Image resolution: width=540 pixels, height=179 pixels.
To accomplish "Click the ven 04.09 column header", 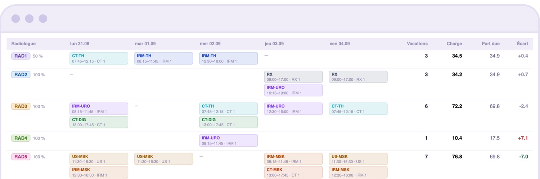I will click(x=339, y=44).
